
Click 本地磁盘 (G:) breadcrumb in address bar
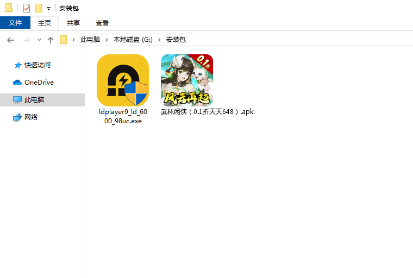pos(133,40)
